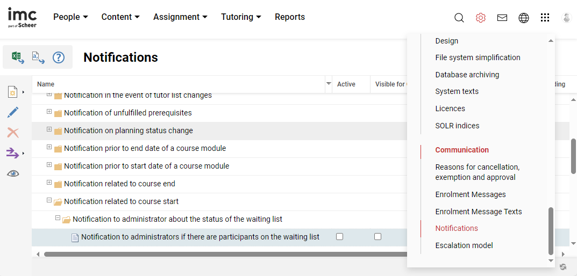Open the Name column dropdown arrow
This screenshot has width=577, height=276.
click(329, 84)
